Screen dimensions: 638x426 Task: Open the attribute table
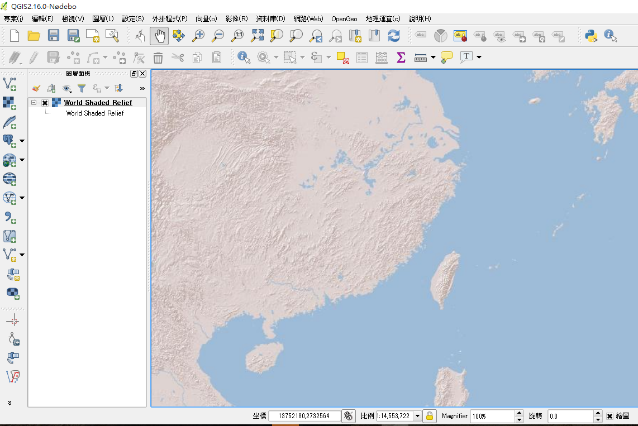(x=361, y=58)
